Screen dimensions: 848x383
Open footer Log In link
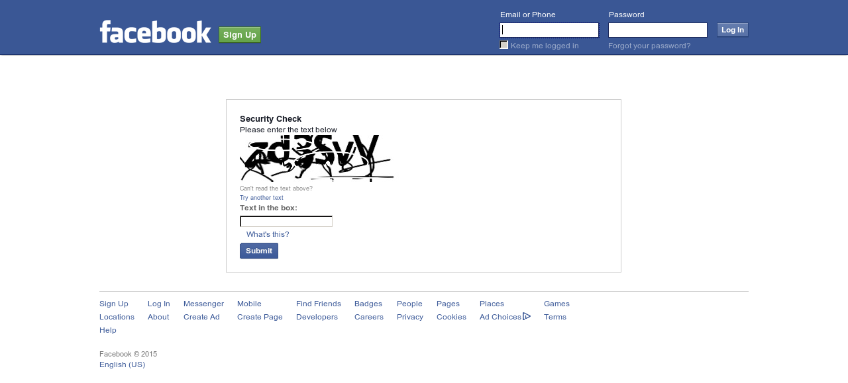pyautogui.click(x=159, y=304)
